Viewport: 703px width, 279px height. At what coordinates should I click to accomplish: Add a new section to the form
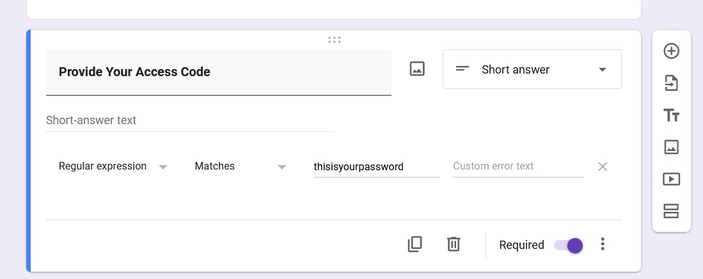671,211
